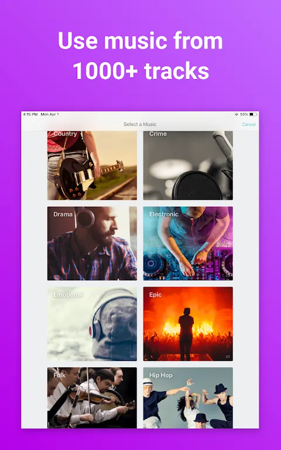Click the 55% battery percentage

click(x=244, y=114)
